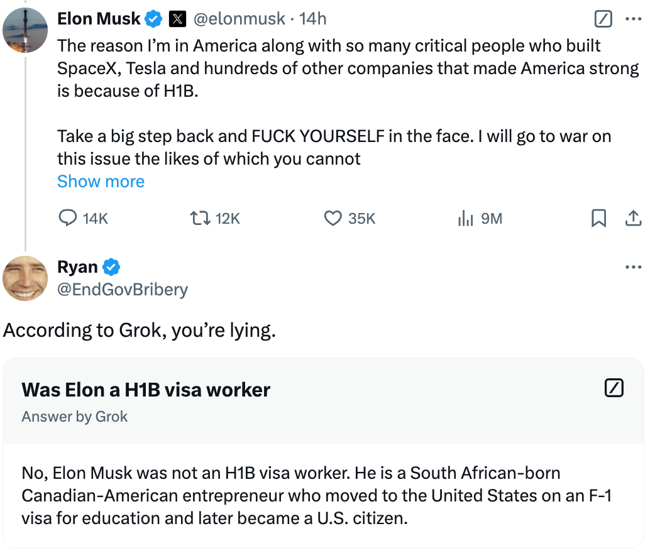The width and height of the screenshot is (660, 553).
Task: Click Grok icon in answer card
Action: [613, 388]
